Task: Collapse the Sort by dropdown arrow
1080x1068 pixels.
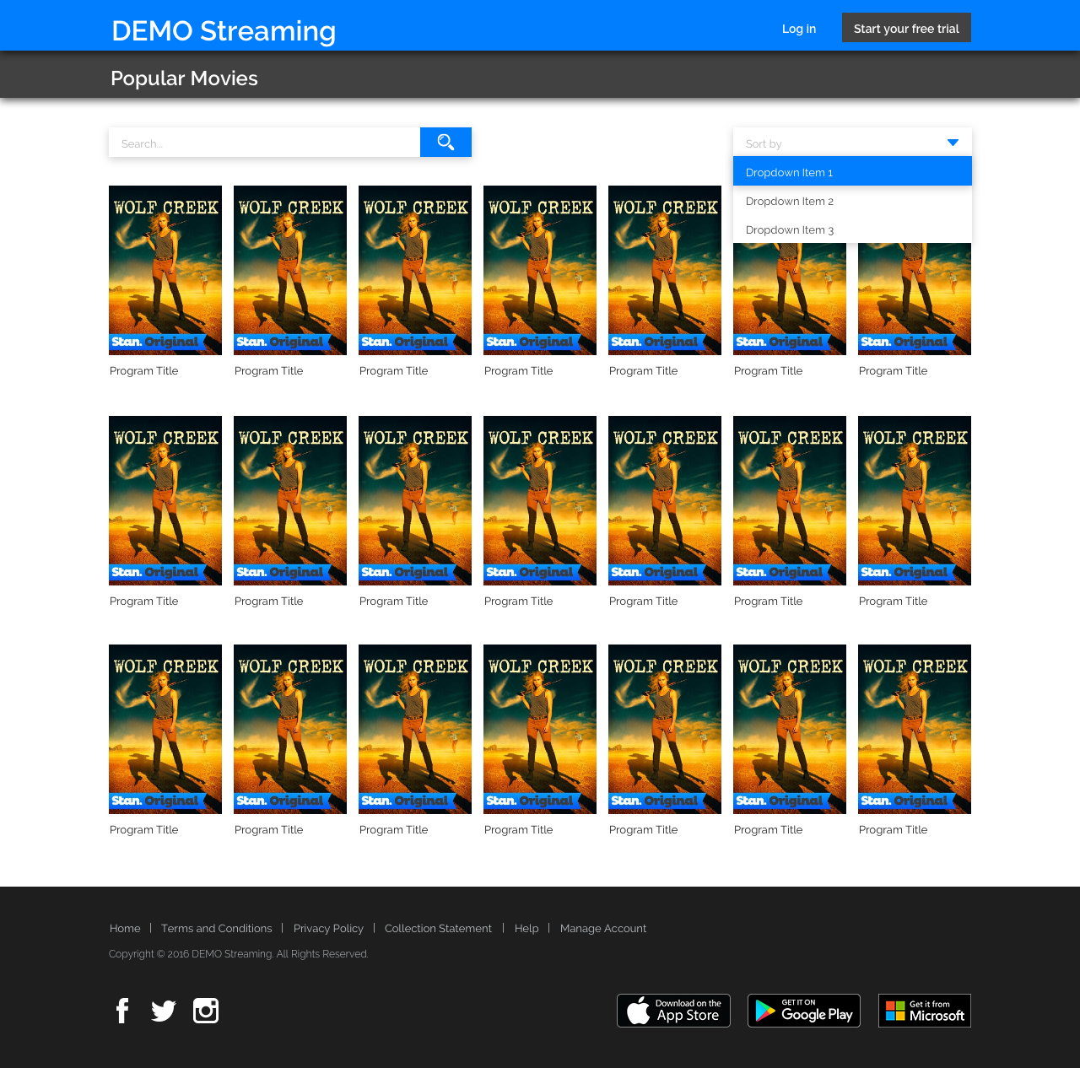Action: (x=953, y=143)
